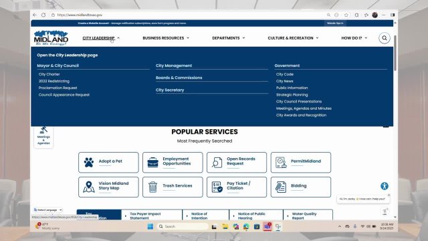The width and height of the screenshot is (428, 241).
Task: Open the Meetings, Agendas and Minutes link
Action: (x=304, y=108)
